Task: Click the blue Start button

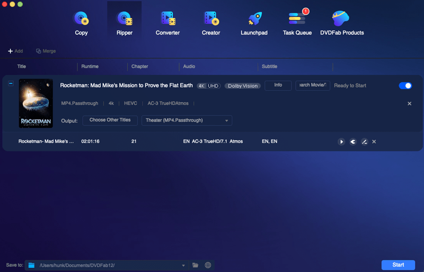Action: point(398,265)
